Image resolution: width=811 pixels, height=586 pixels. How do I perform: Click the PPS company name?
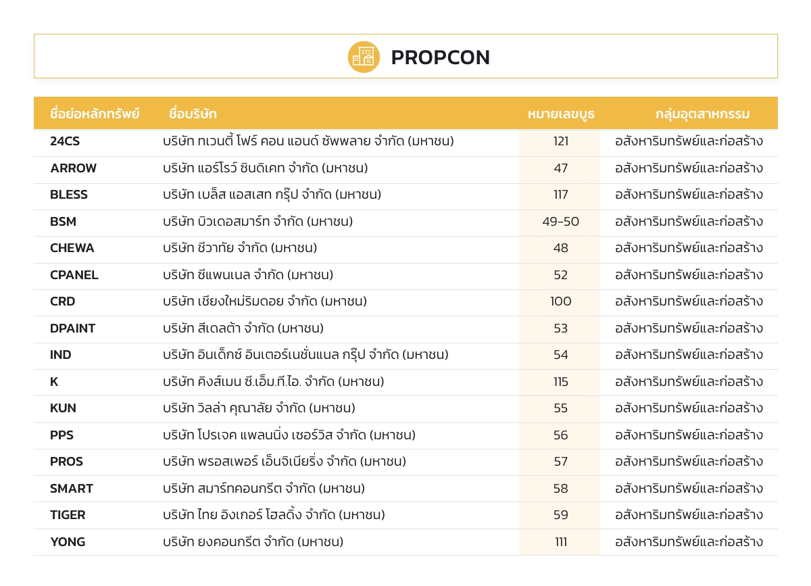click(x=289, y=435)
